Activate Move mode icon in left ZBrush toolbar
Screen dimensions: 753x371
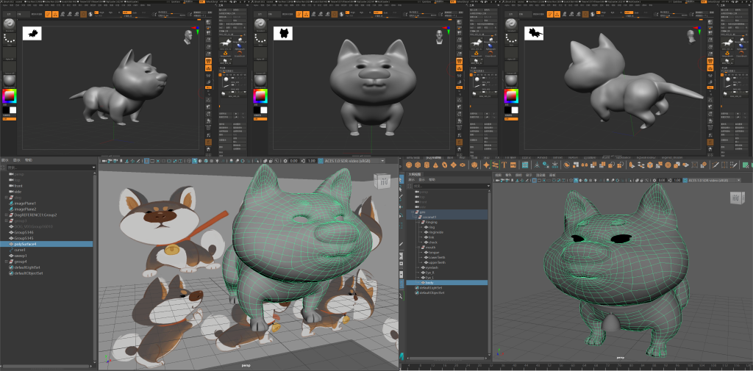pos(63,15)
